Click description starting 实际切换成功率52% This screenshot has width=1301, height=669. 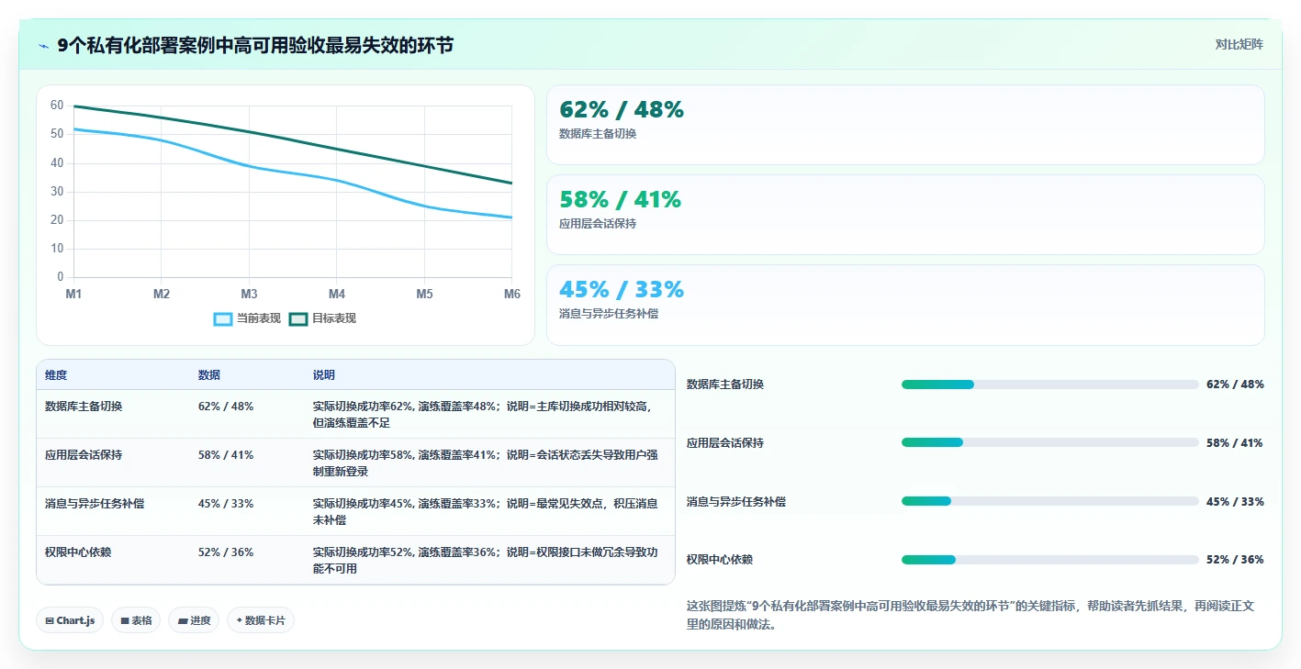coord(485,560)
